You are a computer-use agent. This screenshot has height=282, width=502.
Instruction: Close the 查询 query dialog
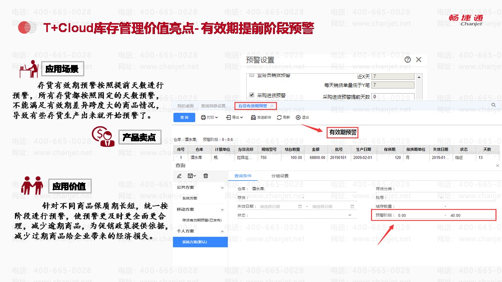pos(498,166)
